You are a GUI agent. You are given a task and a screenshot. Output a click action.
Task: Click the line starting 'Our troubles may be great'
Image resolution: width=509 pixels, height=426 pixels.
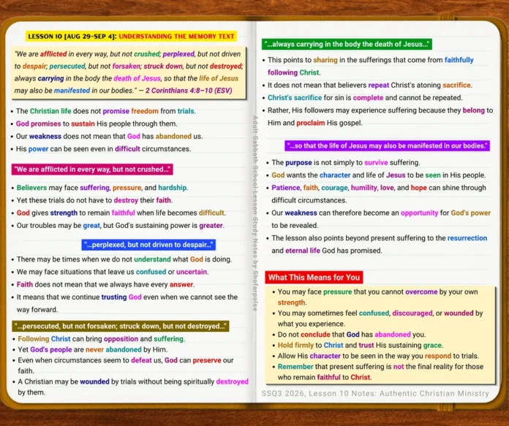point(120,226)
